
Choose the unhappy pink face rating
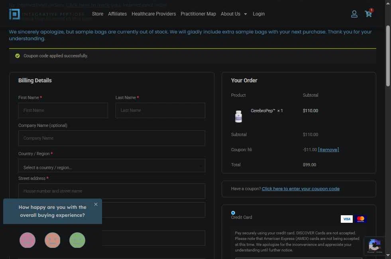click(x=28, y=240)
